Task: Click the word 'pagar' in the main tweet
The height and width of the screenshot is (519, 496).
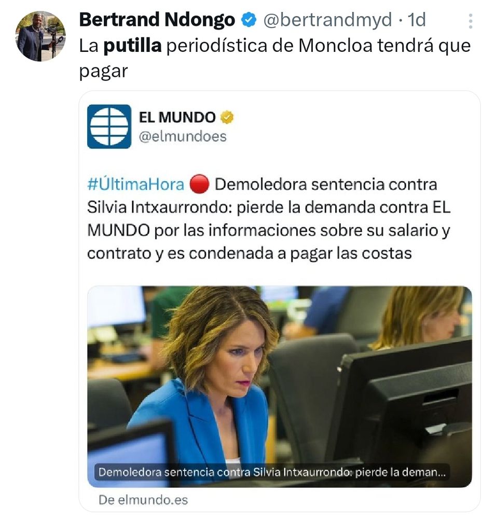Action: pos(103,71)
